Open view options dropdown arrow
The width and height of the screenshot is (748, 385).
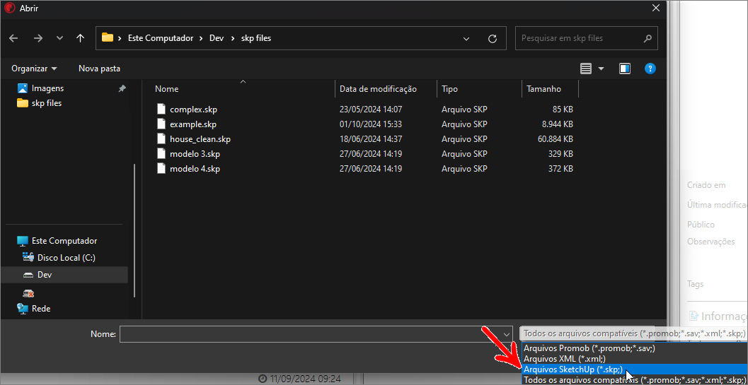[601, 69]
